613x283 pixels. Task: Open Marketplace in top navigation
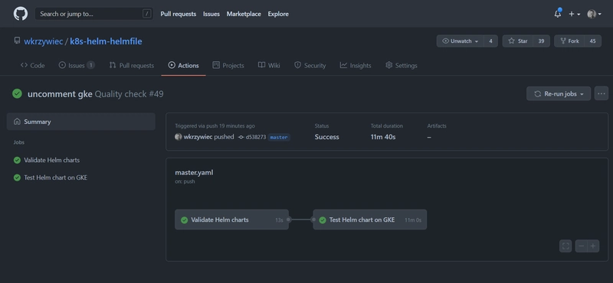point(244,14)
